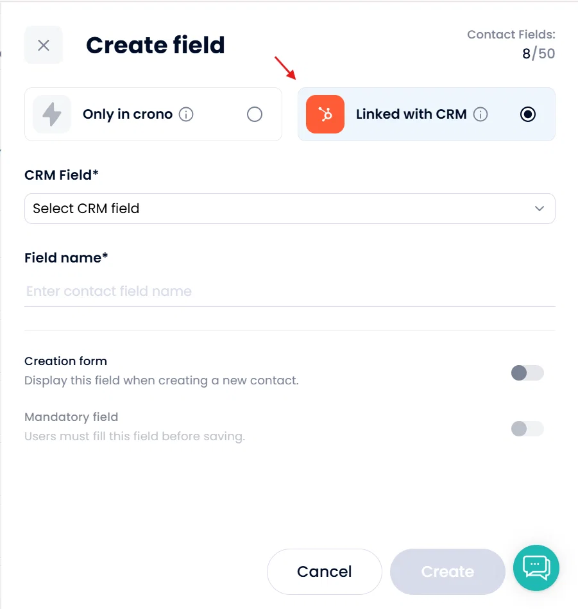
Task: Click info icon beside Linked with CRM
Action: point(480,115)
